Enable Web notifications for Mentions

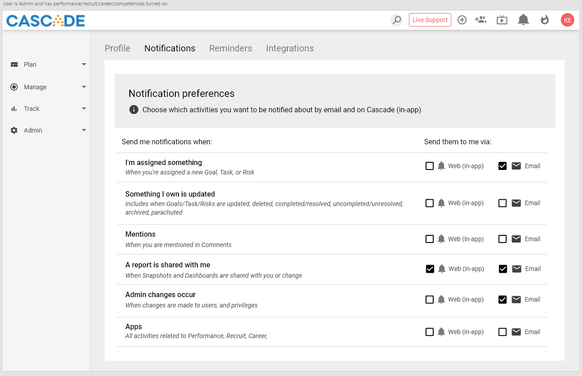tap(429, 239)
